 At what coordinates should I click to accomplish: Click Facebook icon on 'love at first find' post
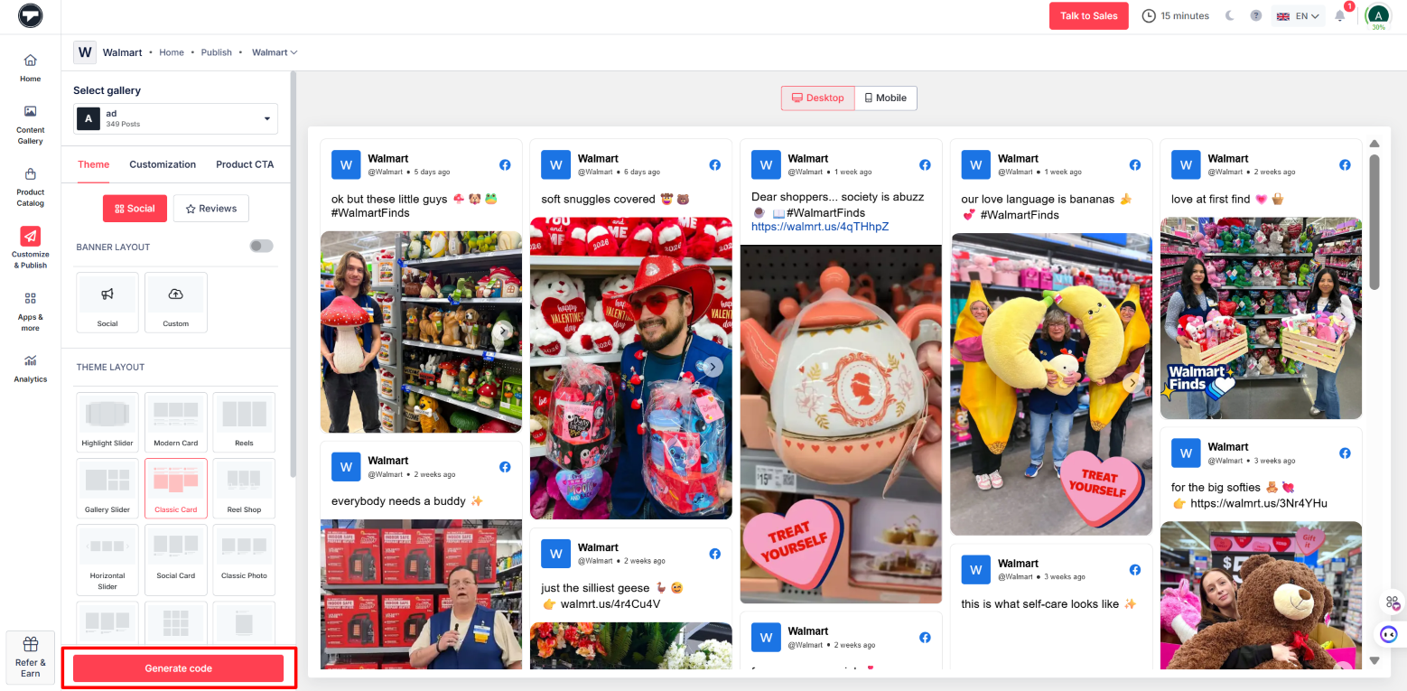1345,164
